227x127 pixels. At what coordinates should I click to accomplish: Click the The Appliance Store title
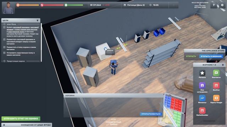coord(213,51)
